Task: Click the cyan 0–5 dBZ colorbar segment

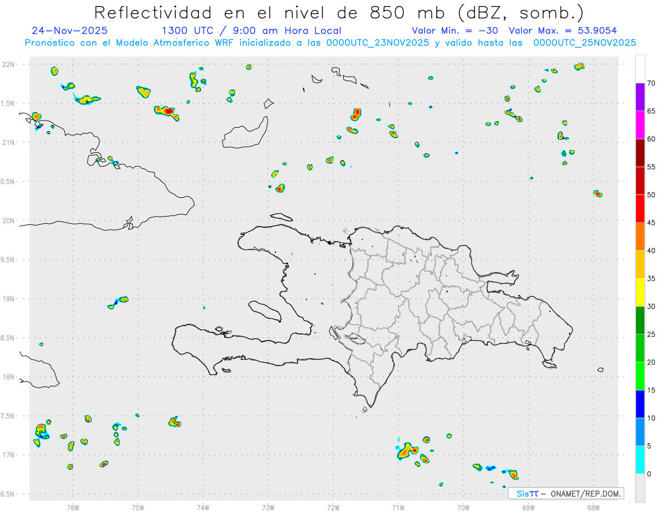Action: pos(640,460)
